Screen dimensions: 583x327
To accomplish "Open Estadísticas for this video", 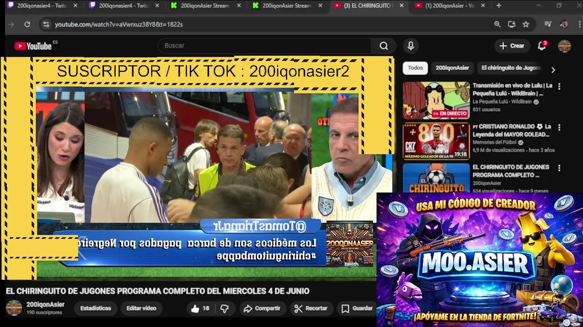I will point(96,308).
